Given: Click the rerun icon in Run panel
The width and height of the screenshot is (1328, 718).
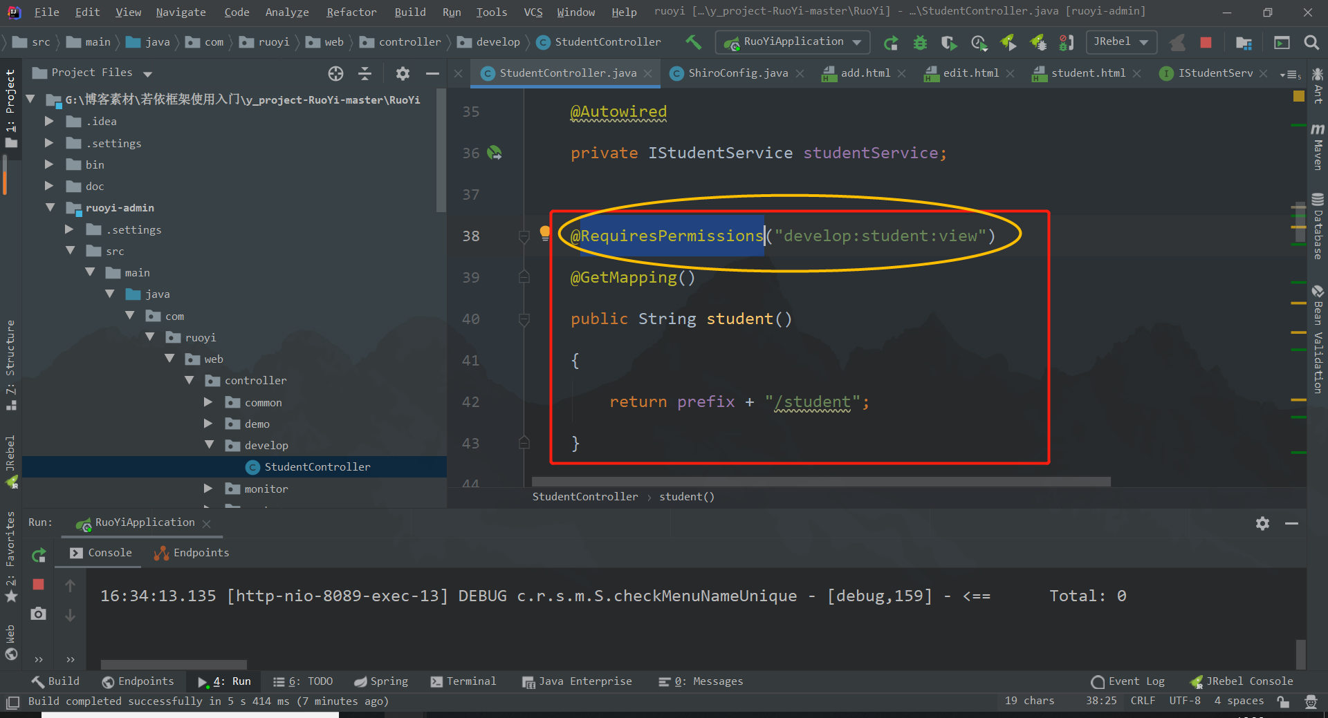Looking at the screenshot, I should 39,555.
